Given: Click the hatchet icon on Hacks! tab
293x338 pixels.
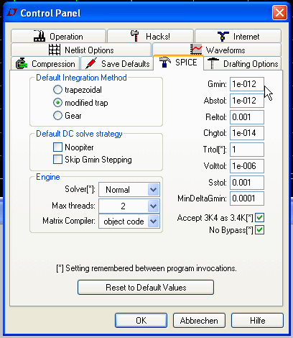Looking at the screenshot, I should (135, 36).
